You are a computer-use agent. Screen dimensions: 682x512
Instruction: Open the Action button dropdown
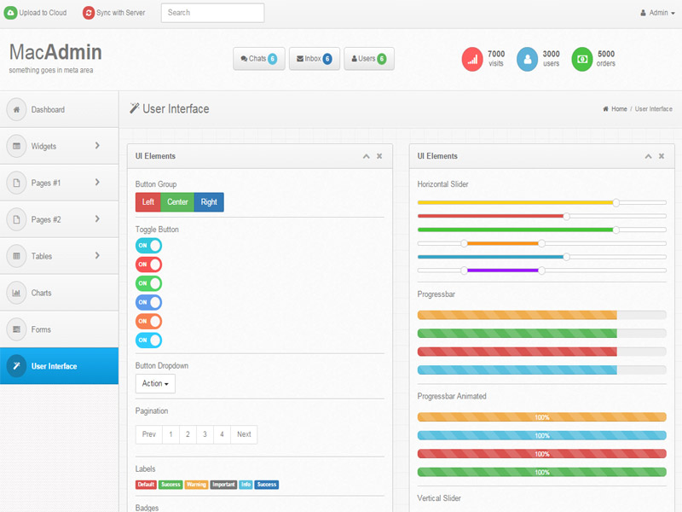click(x=155, y=384)
